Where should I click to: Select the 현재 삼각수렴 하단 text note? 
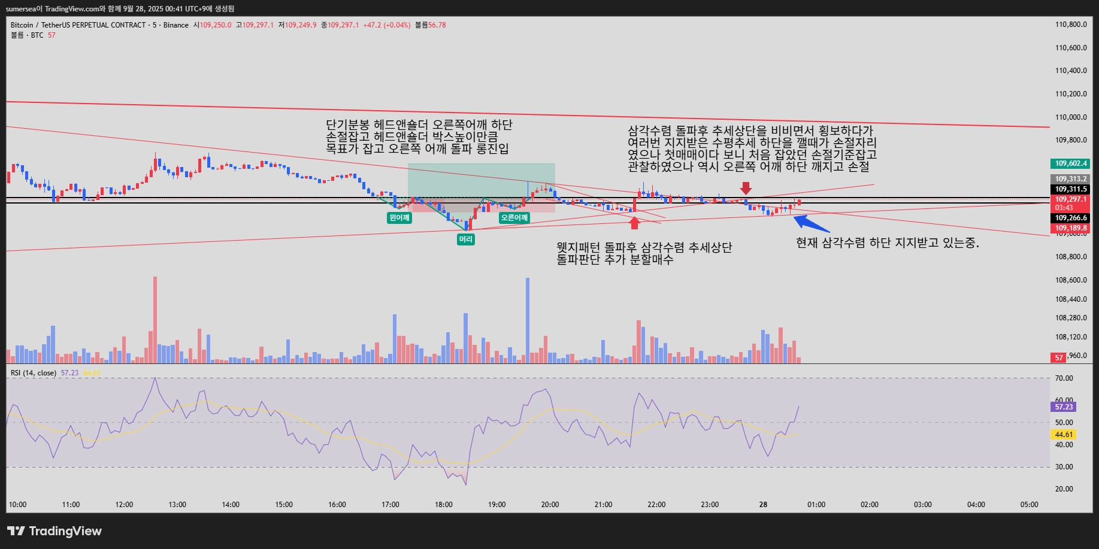pos(888,243)
